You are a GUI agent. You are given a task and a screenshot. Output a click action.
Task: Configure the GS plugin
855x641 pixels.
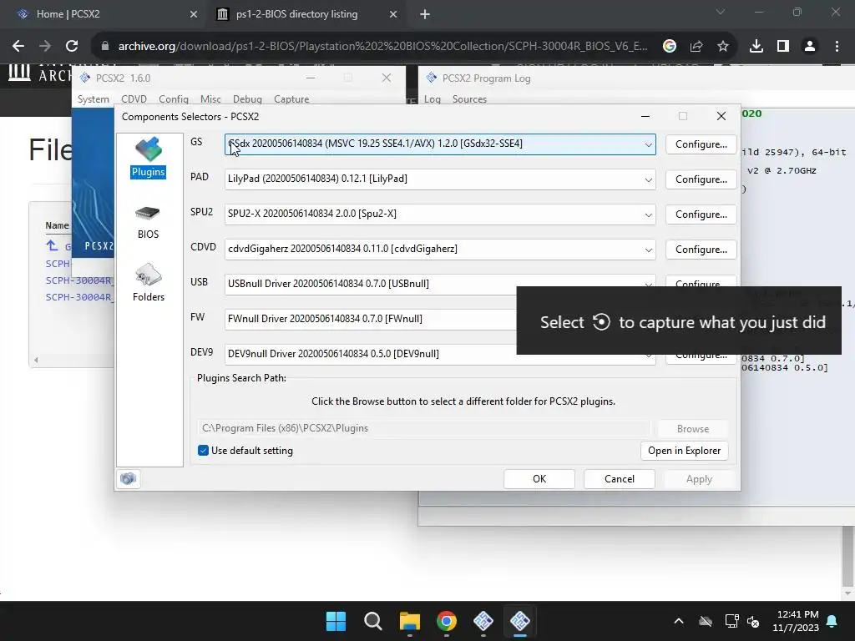(701, 144)
